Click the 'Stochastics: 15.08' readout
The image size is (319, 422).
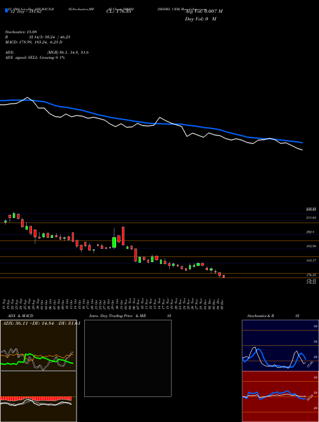(20, 32)
